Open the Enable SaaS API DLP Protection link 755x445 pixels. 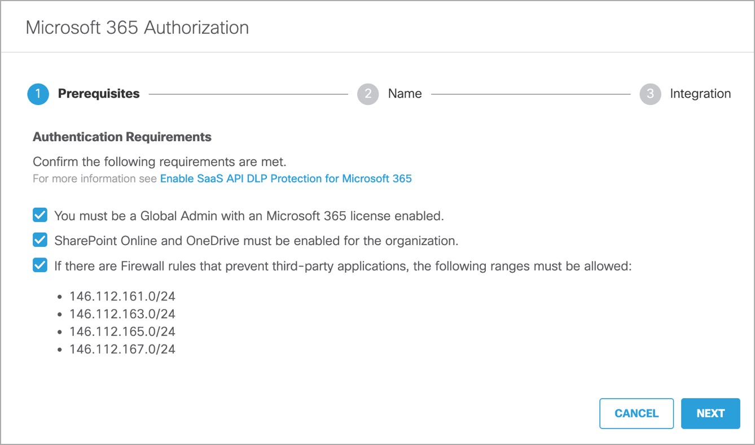[x=286, y=178]
